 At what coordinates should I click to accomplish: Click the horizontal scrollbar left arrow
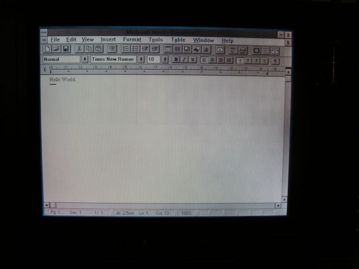click(47, 205)
